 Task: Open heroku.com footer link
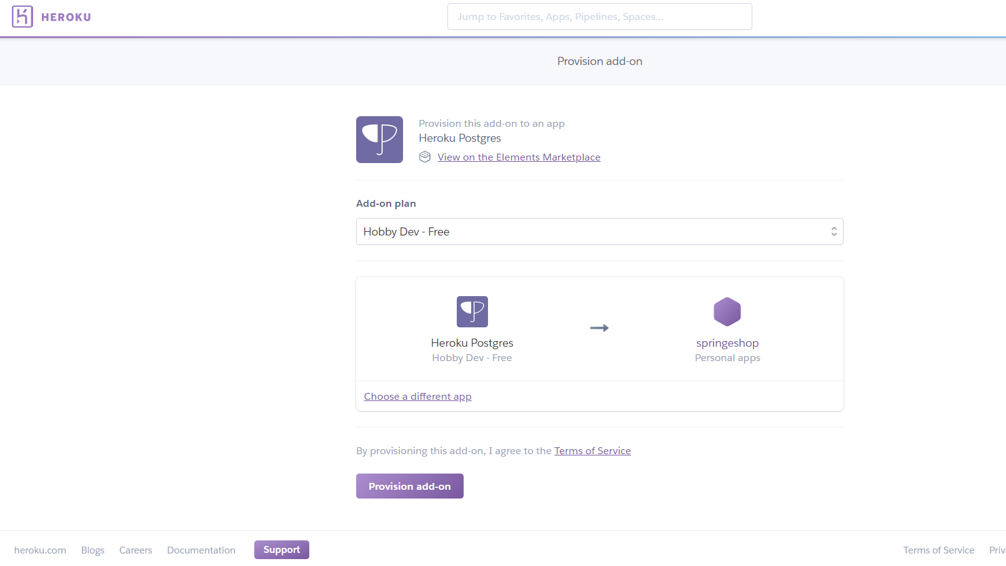tap(40, 550)
